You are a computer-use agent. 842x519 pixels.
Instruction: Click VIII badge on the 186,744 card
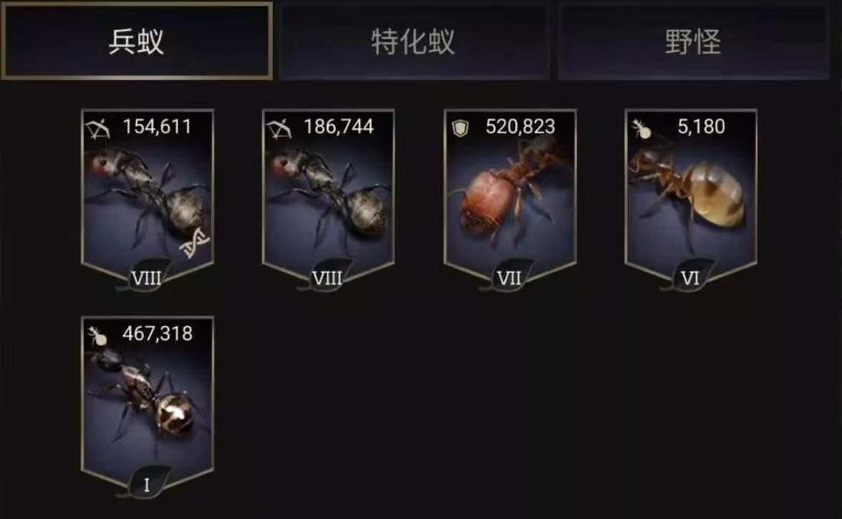[x=327, y=278]
